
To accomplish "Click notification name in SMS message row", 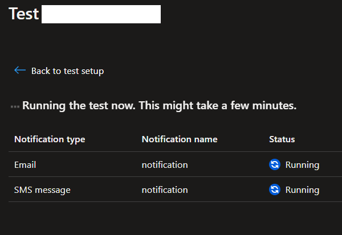I will [165, 190].
